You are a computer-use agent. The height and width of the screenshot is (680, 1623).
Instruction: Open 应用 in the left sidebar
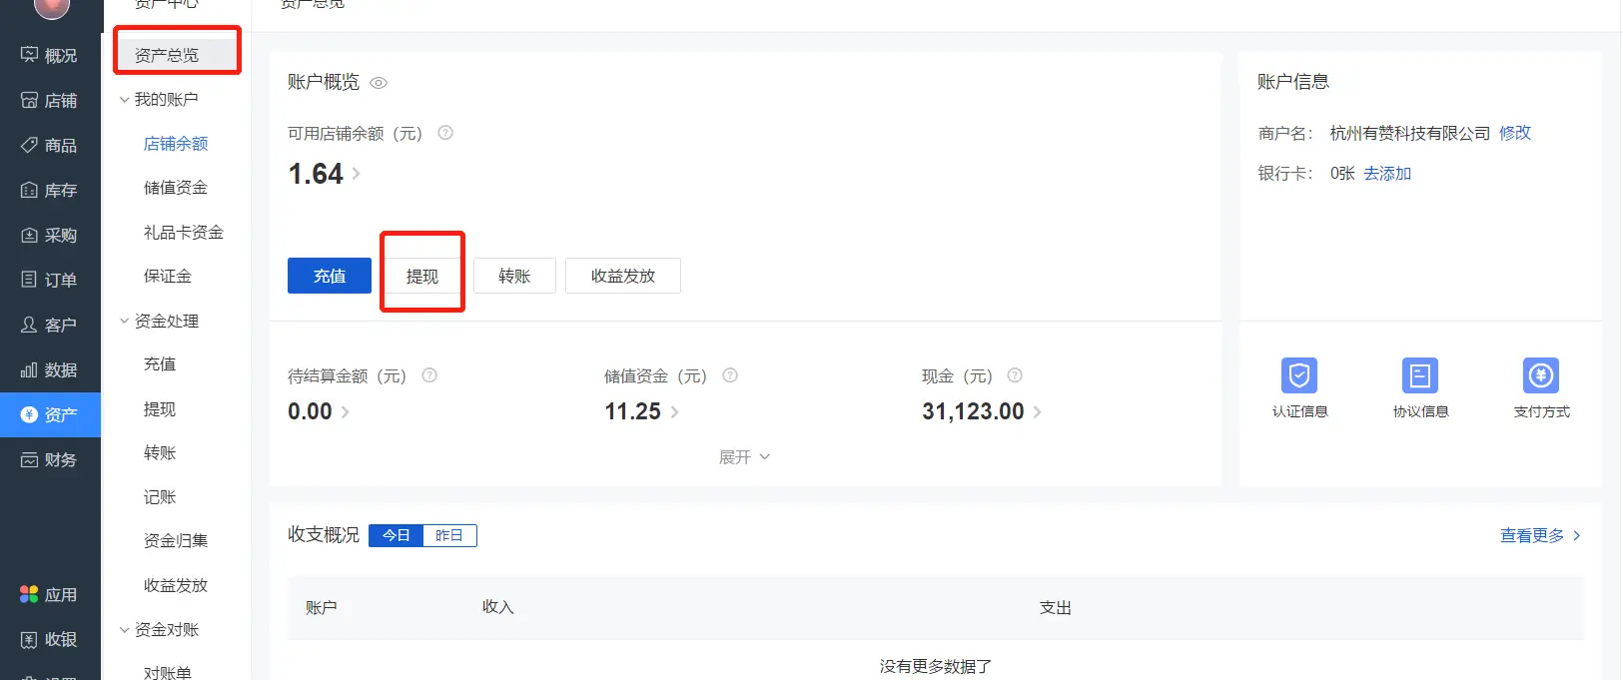pos(50,594)
